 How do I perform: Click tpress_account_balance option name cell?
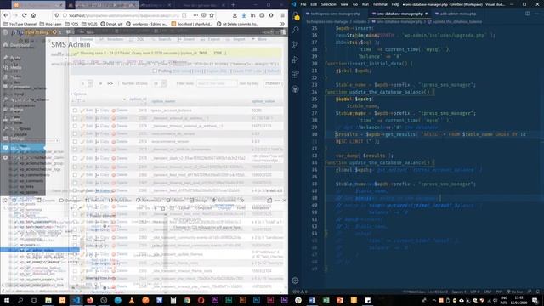[172, 110]
